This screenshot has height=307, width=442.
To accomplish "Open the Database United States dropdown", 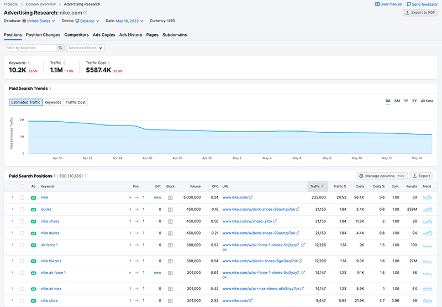I will click(x=39, y=21).
